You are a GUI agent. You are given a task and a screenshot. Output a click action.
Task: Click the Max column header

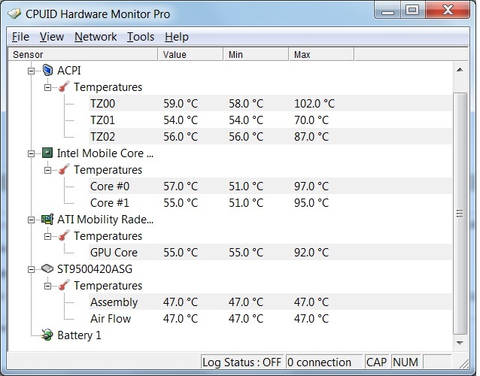pyautogui.click(x=321, y=54)
